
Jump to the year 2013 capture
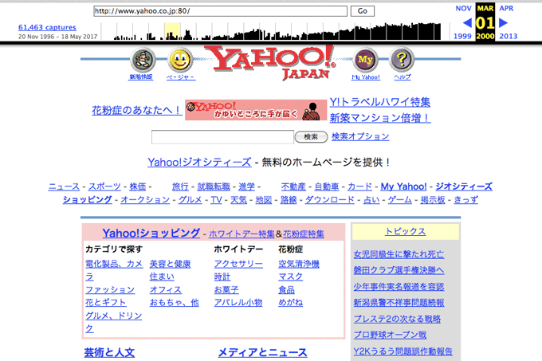coord(509,36)
